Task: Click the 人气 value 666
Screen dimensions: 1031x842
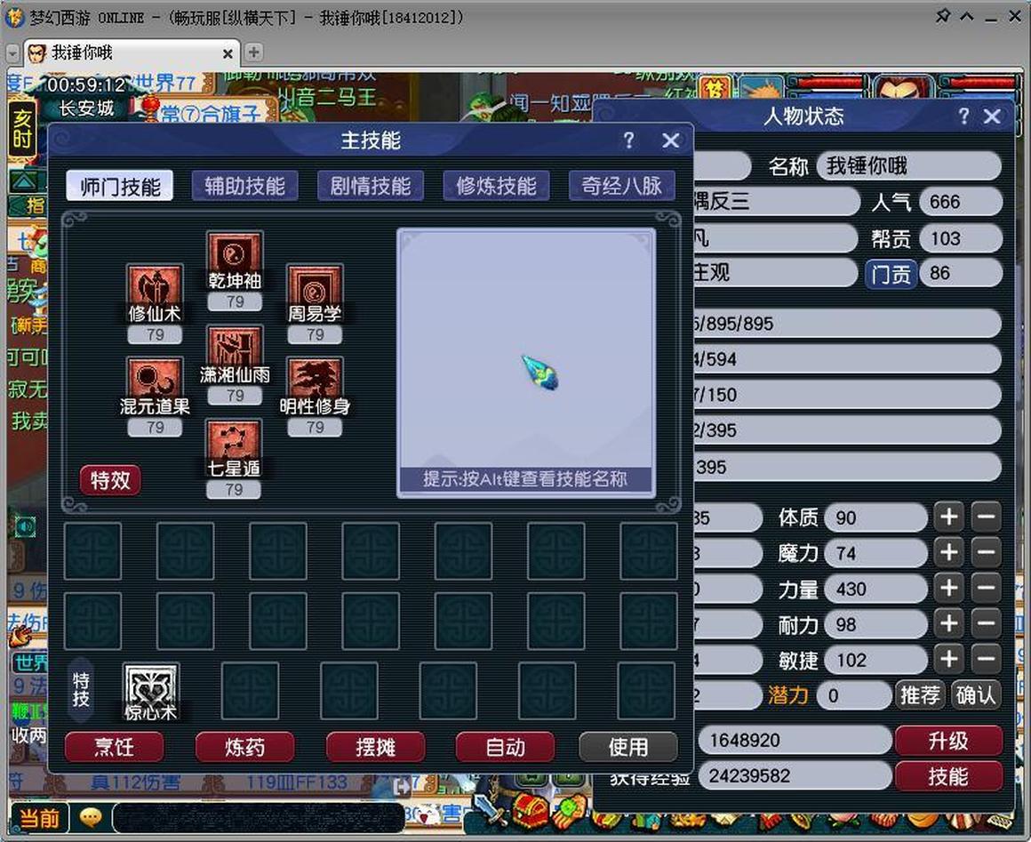Action: coord(962,201)
